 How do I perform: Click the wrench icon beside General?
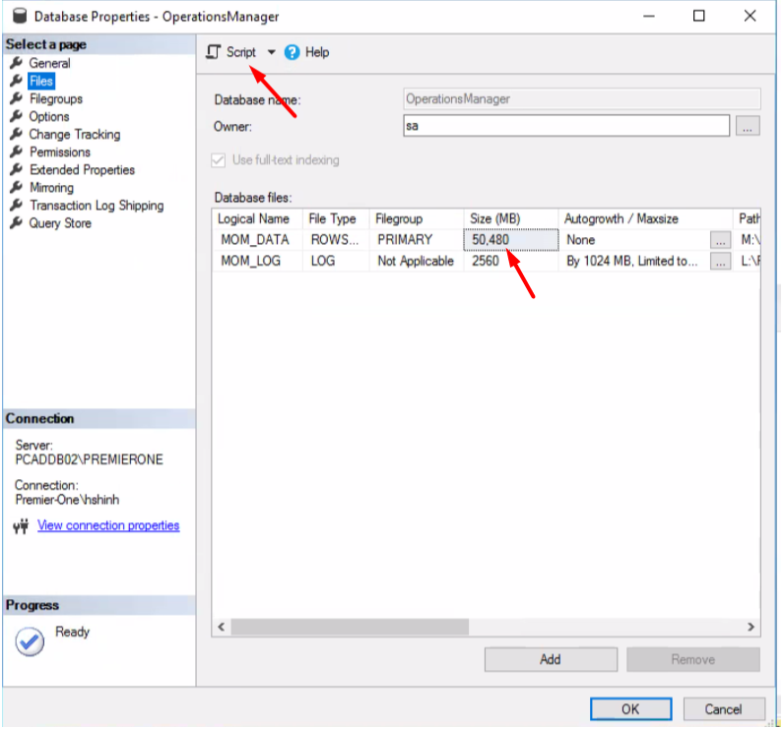click(x=17, y=63)
